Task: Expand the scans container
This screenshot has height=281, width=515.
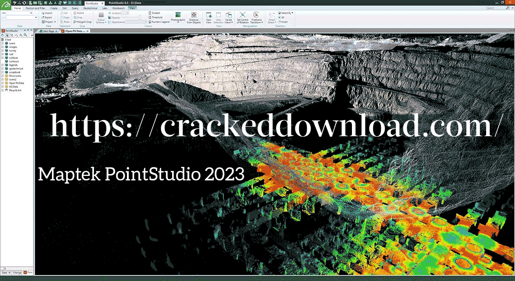Action: tap(3, 43)
